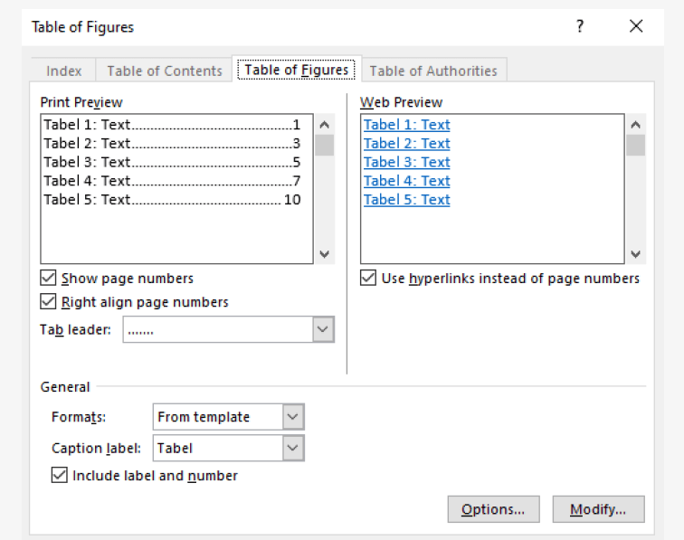The image size is (684, 540).
Task: Open the Table of Authorities tab
Action: [433, 71]
